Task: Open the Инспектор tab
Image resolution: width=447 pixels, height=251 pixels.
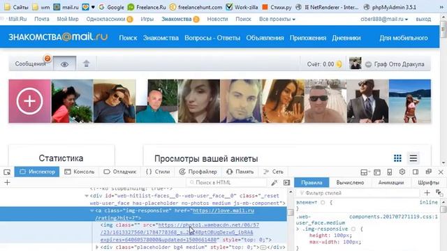Action: click(x=37, y=172)
